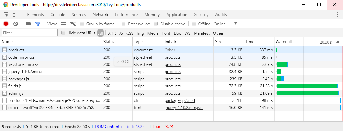
Task: Sort by Size column header
Action: 229,42
